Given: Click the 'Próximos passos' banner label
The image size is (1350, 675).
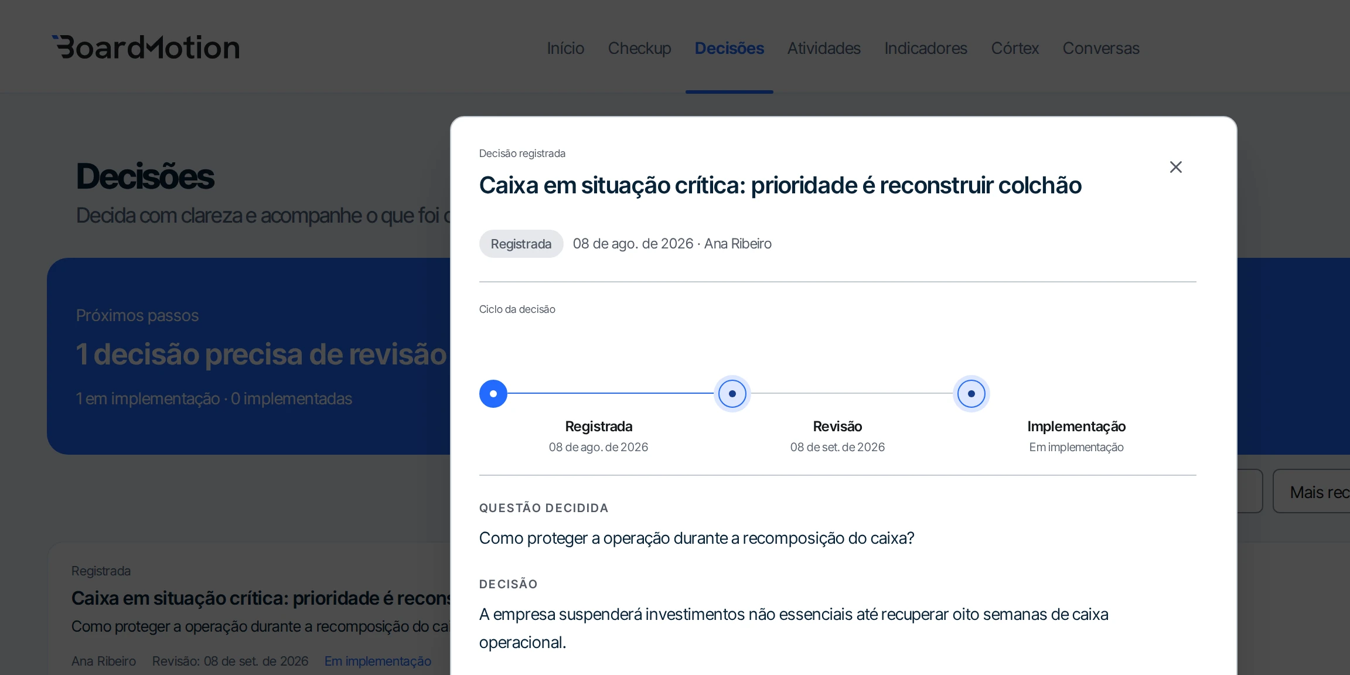Looking at the screenshot, I should 137,315.
